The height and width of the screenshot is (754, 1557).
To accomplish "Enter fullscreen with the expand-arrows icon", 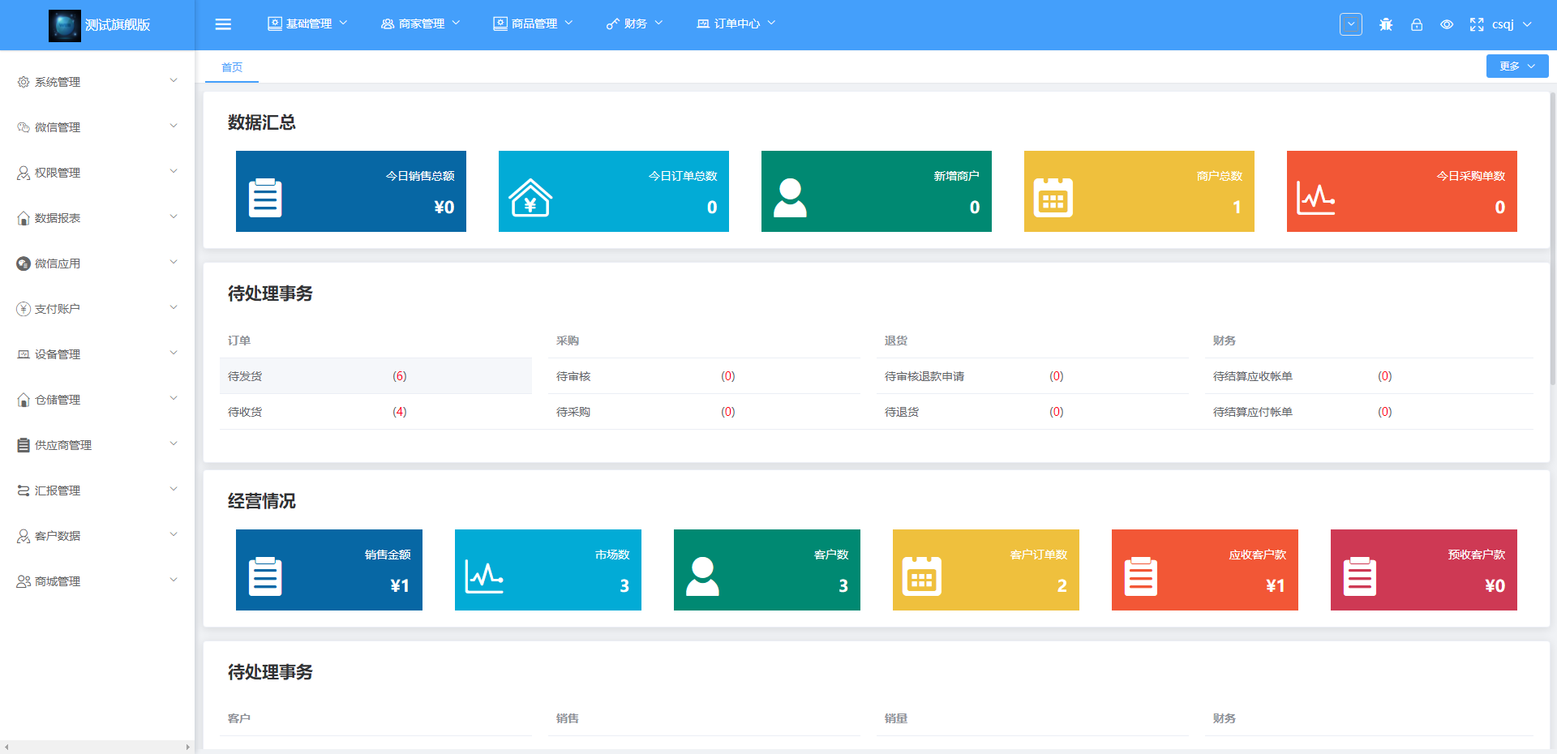I will coord(1477,24).
